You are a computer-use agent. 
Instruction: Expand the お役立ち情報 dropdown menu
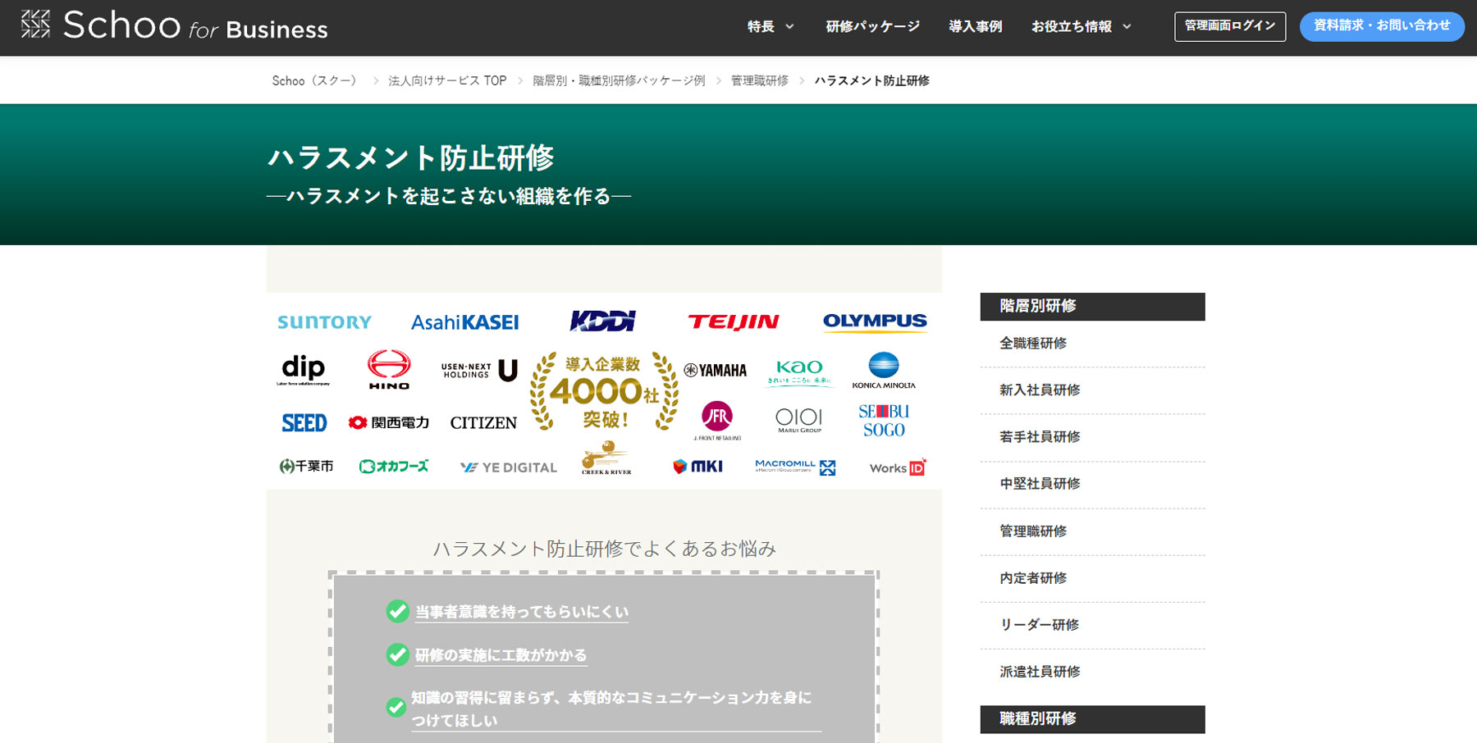[x=1081, y=26]
